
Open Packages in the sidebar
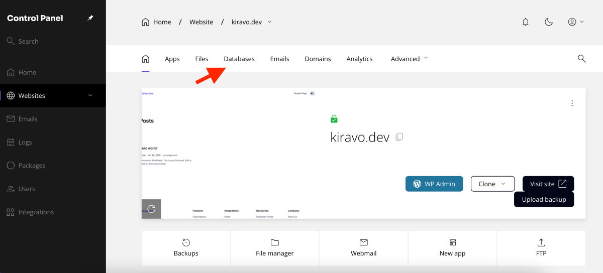32,166
